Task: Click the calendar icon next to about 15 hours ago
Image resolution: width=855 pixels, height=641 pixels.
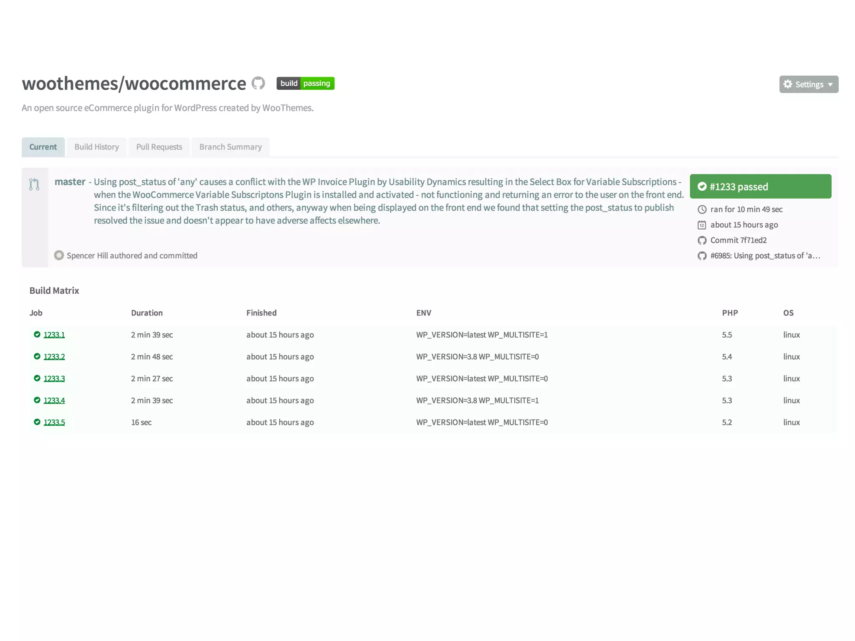Action: pyautogui.click(x=702, y=225)
